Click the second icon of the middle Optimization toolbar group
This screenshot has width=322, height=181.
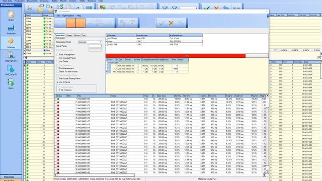132,23
